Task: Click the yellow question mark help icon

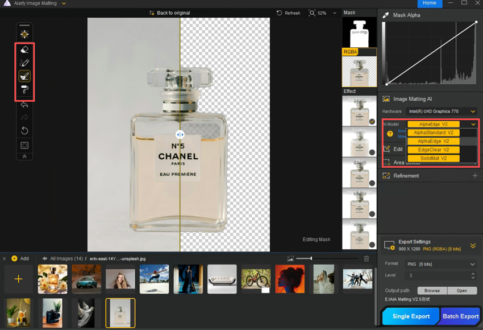Action: (390, 134)
